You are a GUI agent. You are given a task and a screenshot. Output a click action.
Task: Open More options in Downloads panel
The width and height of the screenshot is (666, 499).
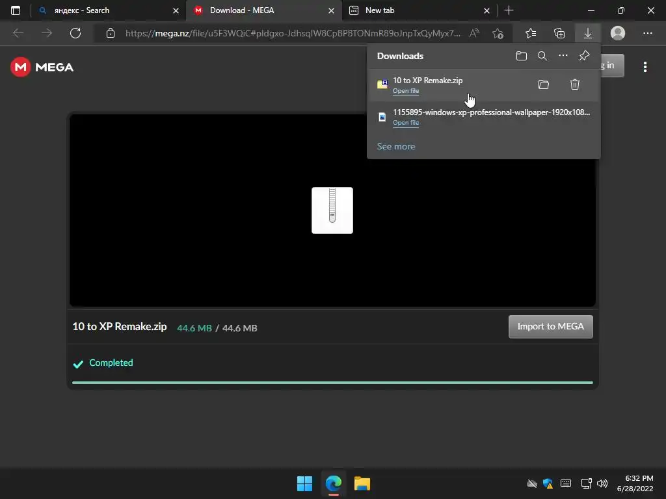(x=563, y=56)
